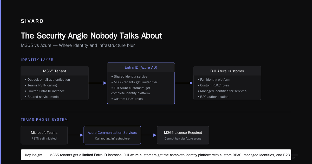Viewport: 312px width, 164px height.
Task: Click the arrow from Microsoft Teams to Azure Communication Services
Action: [x=76, y=135]
